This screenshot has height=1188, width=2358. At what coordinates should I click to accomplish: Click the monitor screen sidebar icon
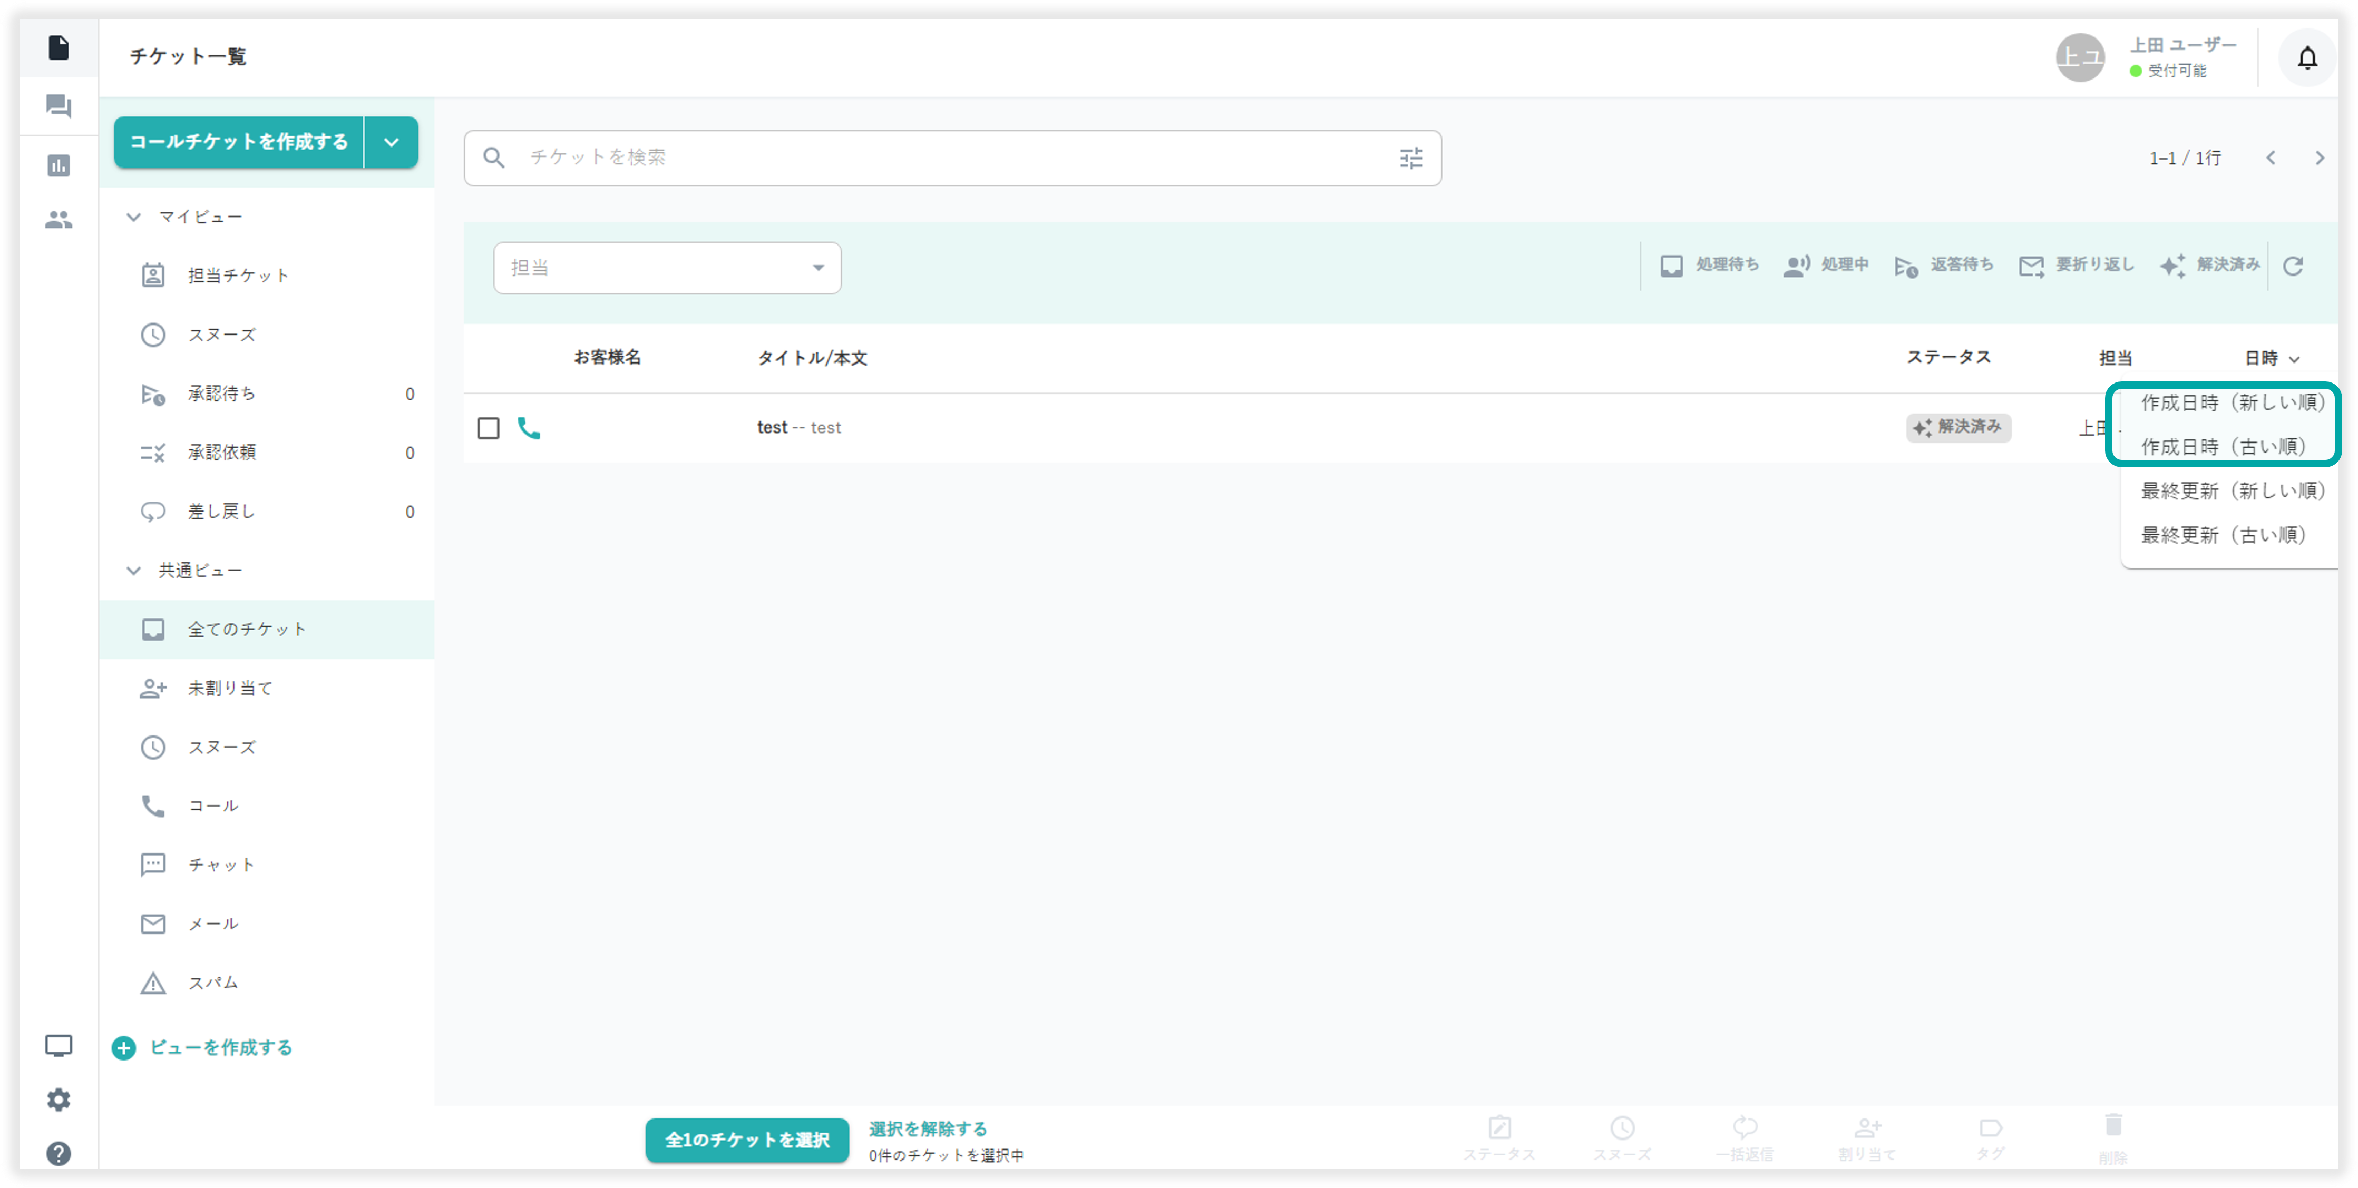click(59, 1045)
